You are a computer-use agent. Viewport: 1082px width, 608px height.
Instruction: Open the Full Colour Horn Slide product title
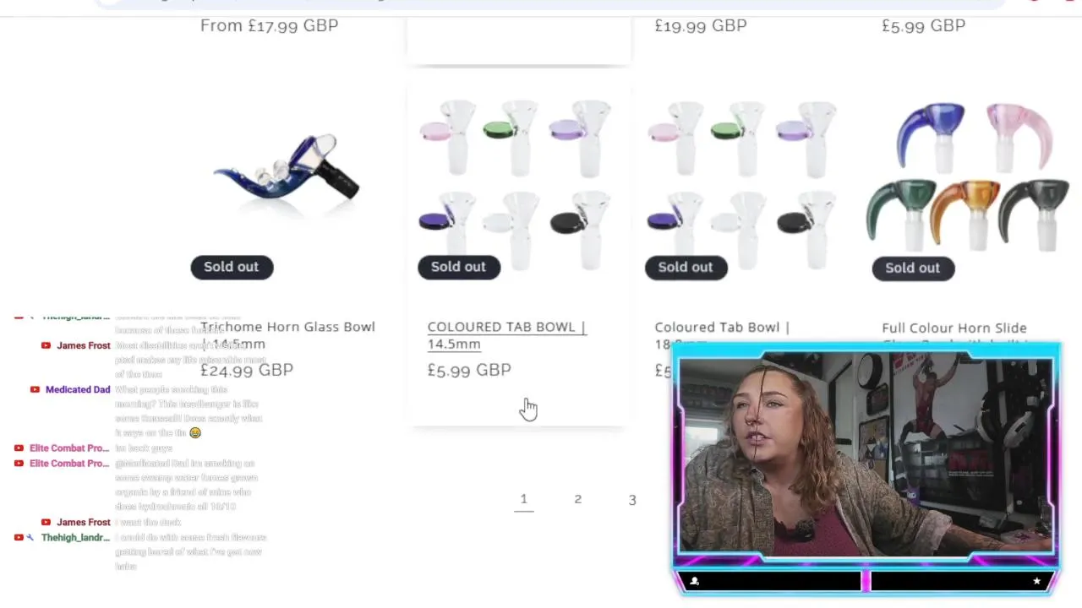click(x=954, y=328)
